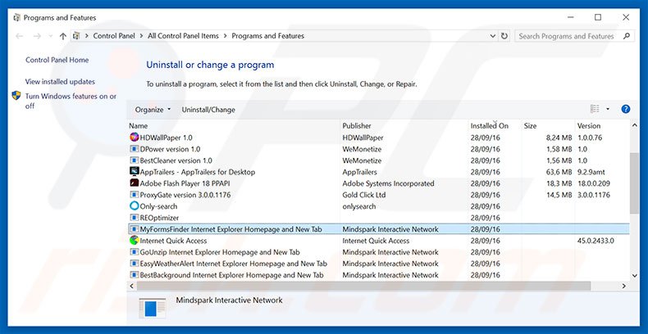
Task: Click the horizontal scrollbar thumb
Action: pos(363,286)
